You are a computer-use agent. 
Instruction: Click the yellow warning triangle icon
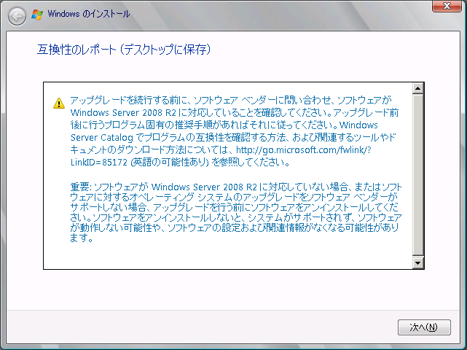coord(59,103)
